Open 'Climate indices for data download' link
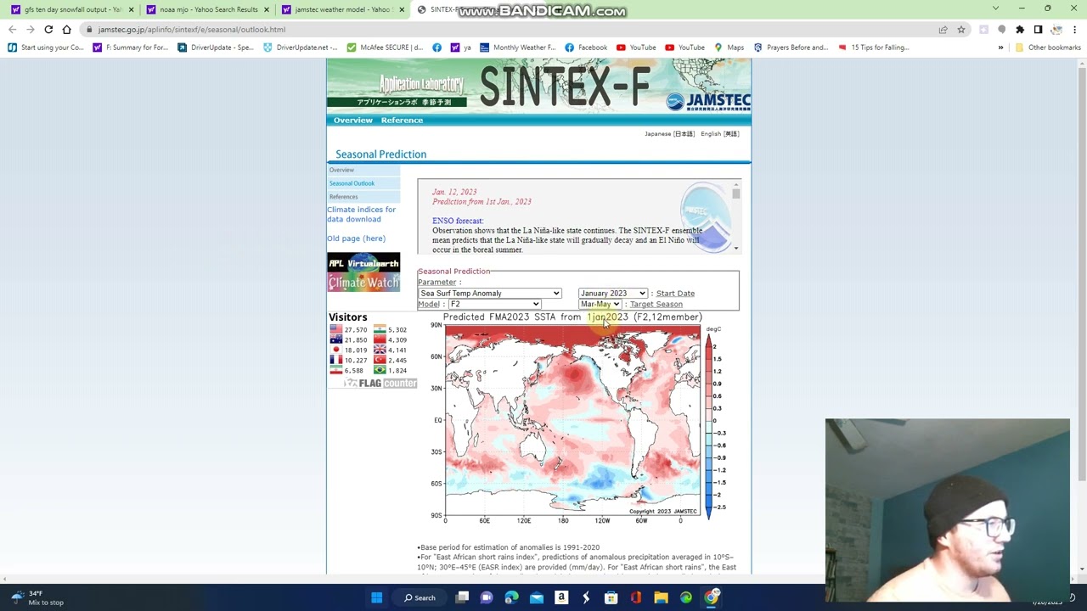The image size is (1087, 611). click(x=362, y=214)
